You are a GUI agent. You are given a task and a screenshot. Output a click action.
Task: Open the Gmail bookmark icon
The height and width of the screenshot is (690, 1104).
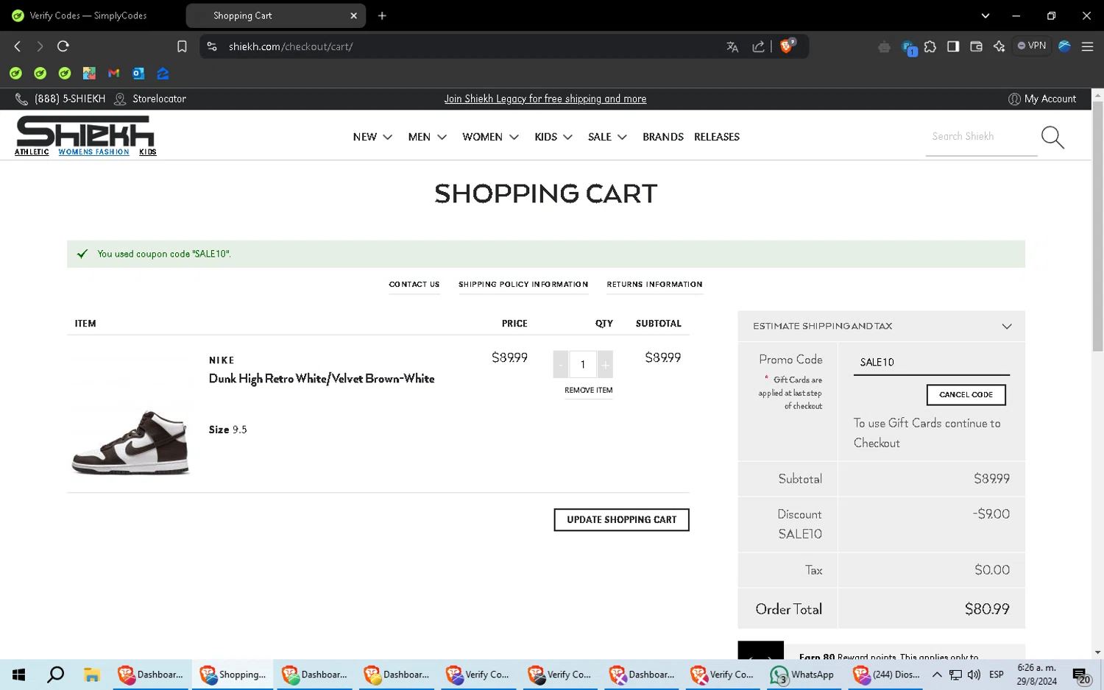point(113,73)
